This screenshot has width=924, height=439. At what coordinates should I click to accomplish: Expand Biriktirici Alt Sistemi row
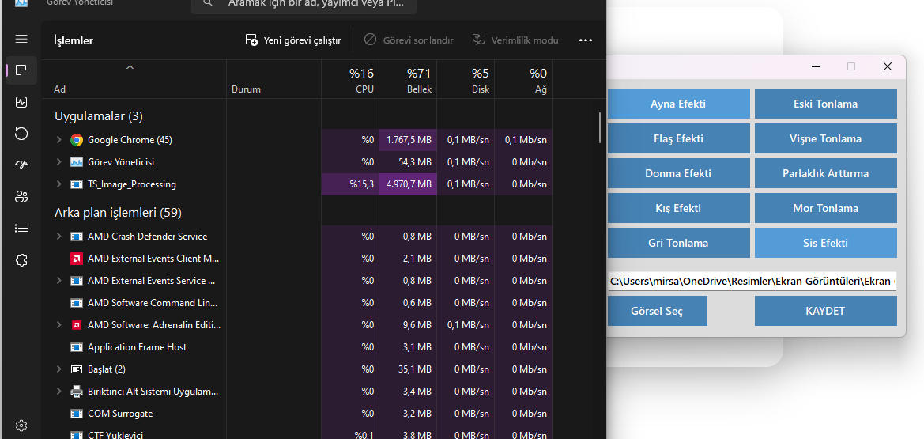[x=58, y=392]
